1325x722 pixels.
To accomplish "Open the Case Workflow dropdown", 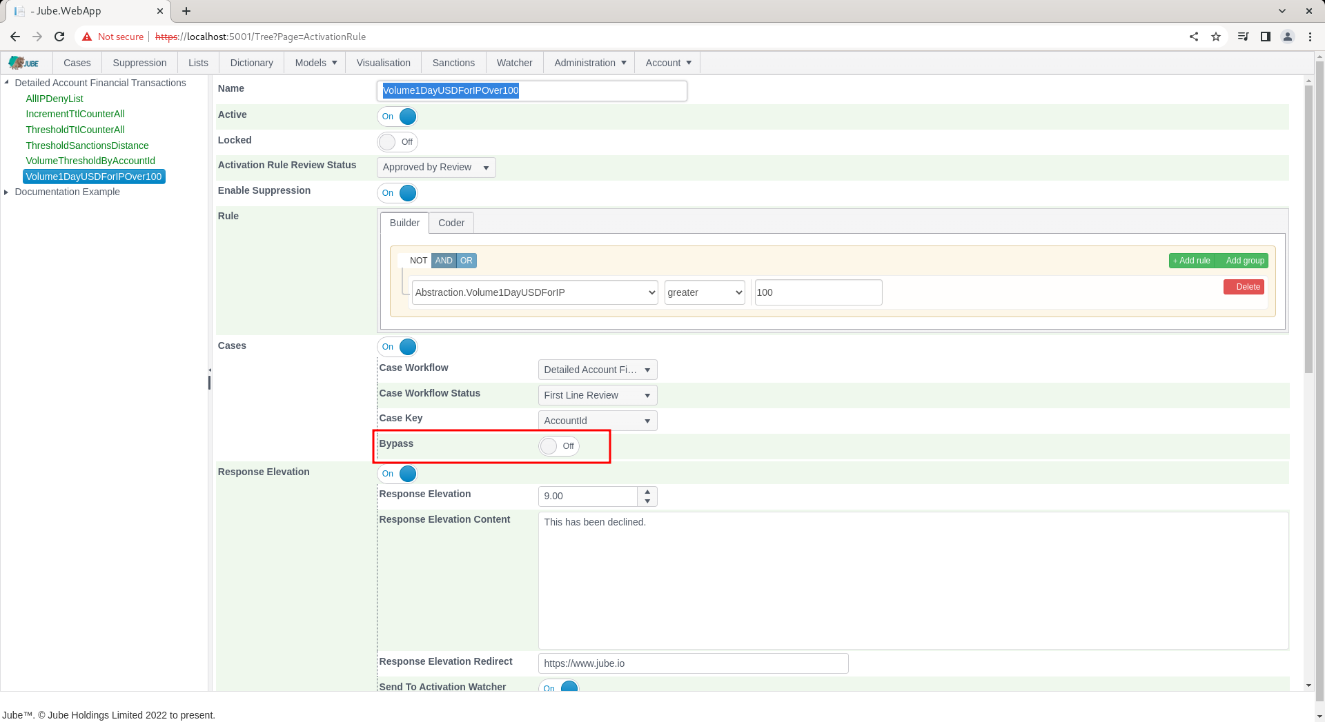I will (x=598, y=370).
